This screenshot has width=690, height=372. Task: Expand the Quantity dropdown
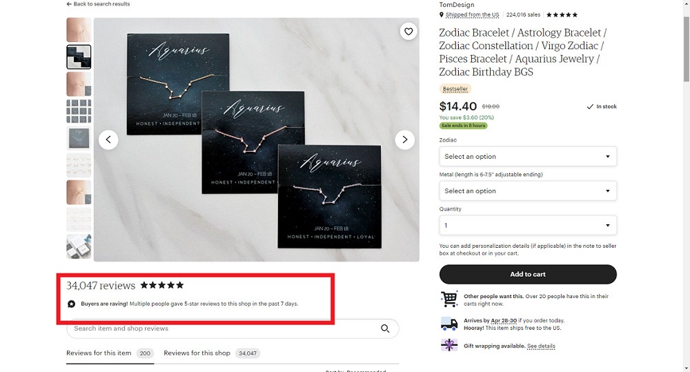tap(528, 226)
